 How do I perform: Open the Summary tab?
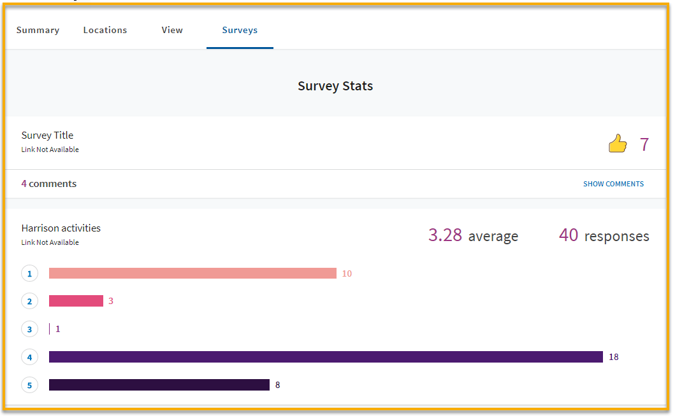point(38,30)
